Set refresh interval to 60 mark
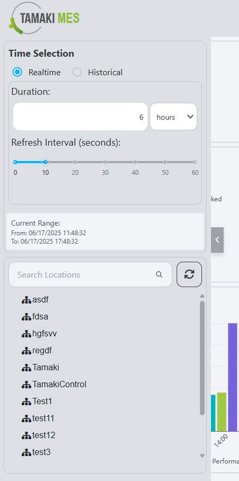 click(x=195, y=162)
